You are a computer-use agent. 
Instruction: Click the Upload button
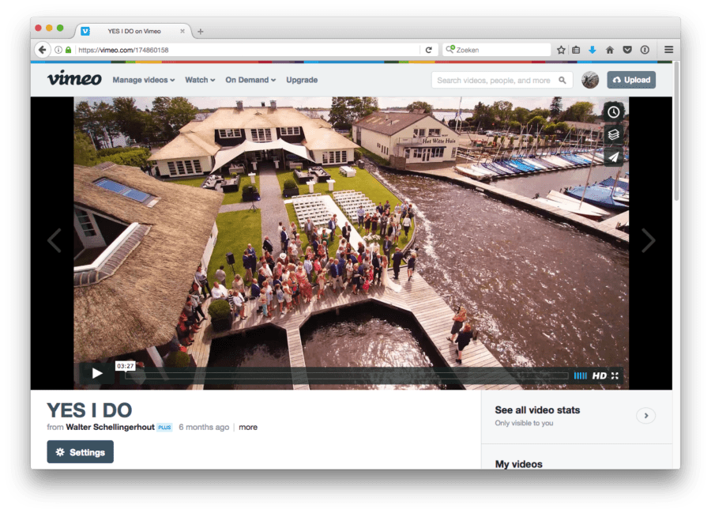631,80
